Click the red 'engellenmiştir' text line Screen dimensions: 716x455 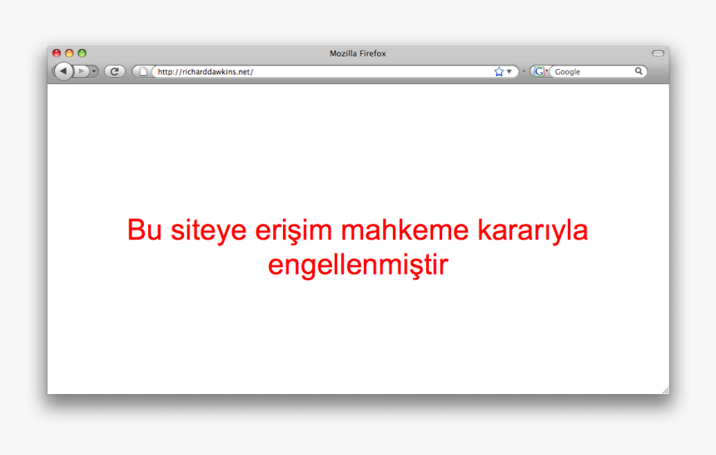coord(358,265)
